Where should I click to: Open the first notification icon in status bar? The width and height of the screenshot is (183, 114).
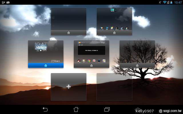pyautogui.click(x=3, y=2)
